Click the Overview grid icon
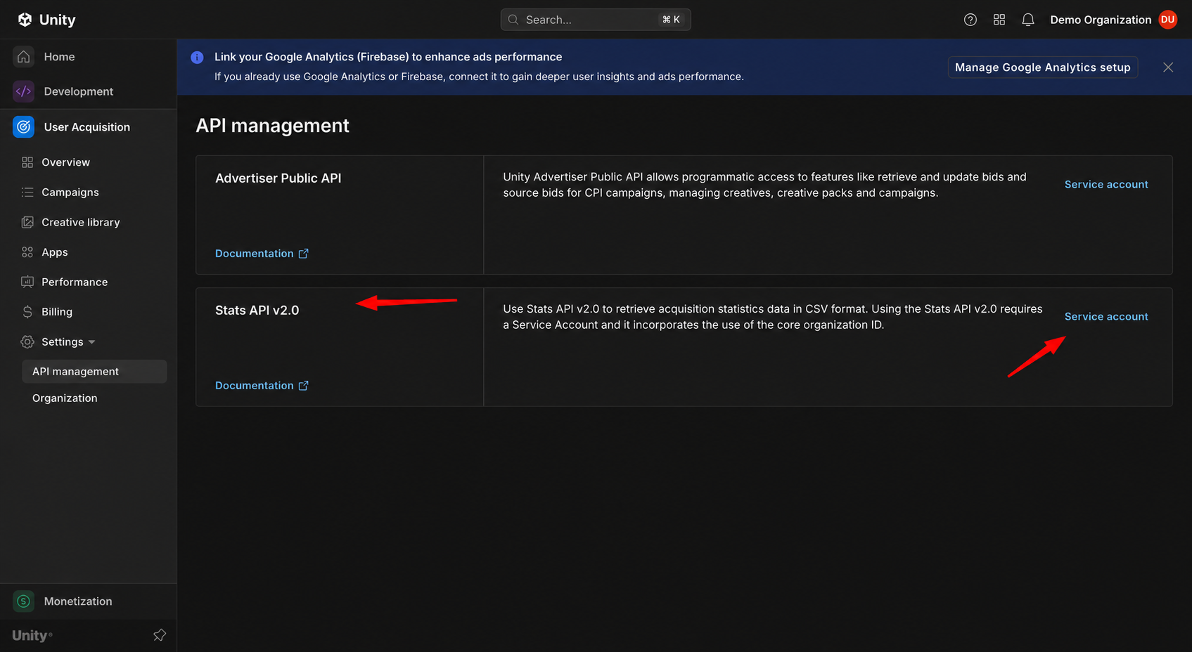 [27, 162]
